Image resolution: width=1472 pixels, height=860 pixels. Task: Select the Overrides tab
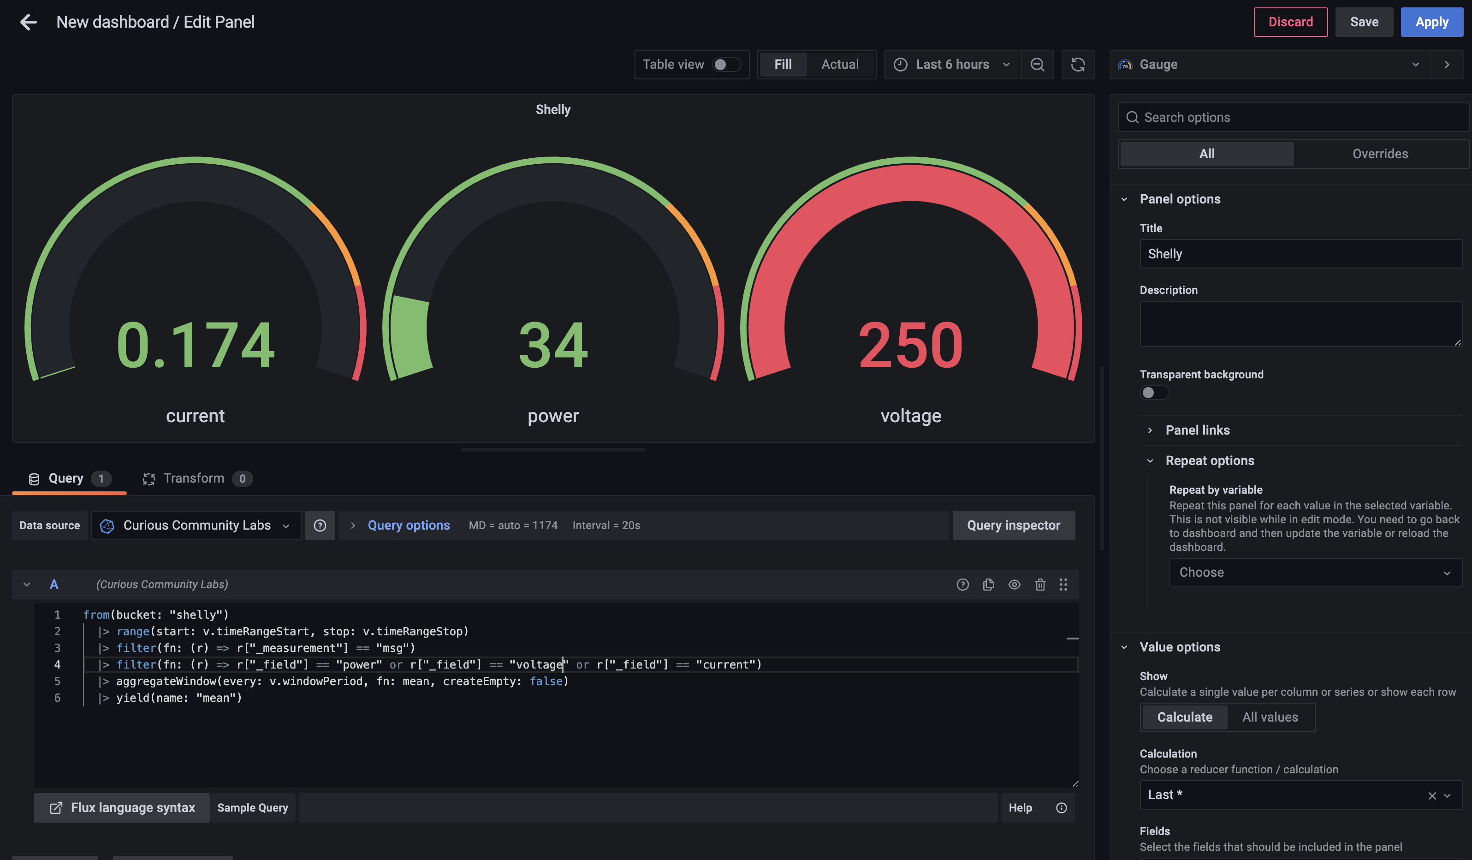(x=1380, y=153)
